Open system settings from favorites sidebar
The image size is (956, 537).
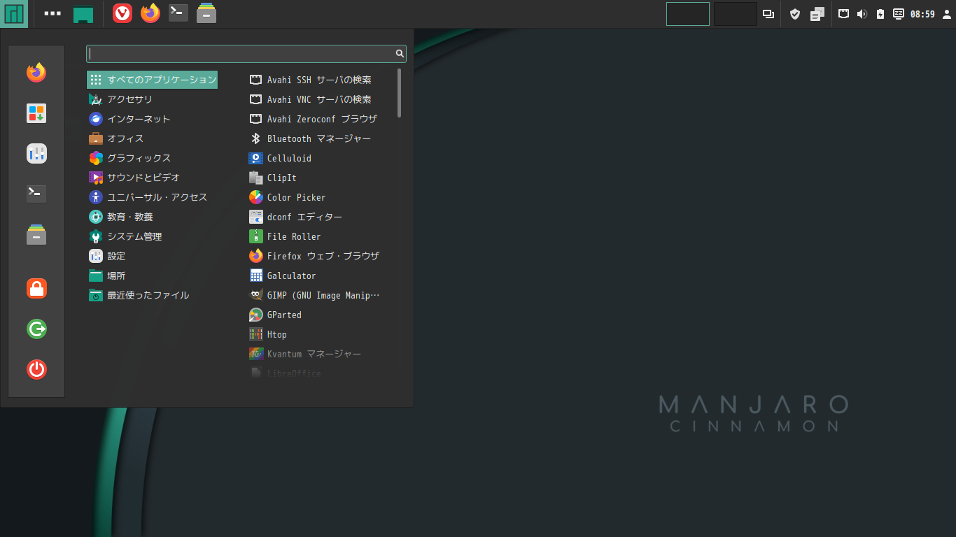click(36, 154)
